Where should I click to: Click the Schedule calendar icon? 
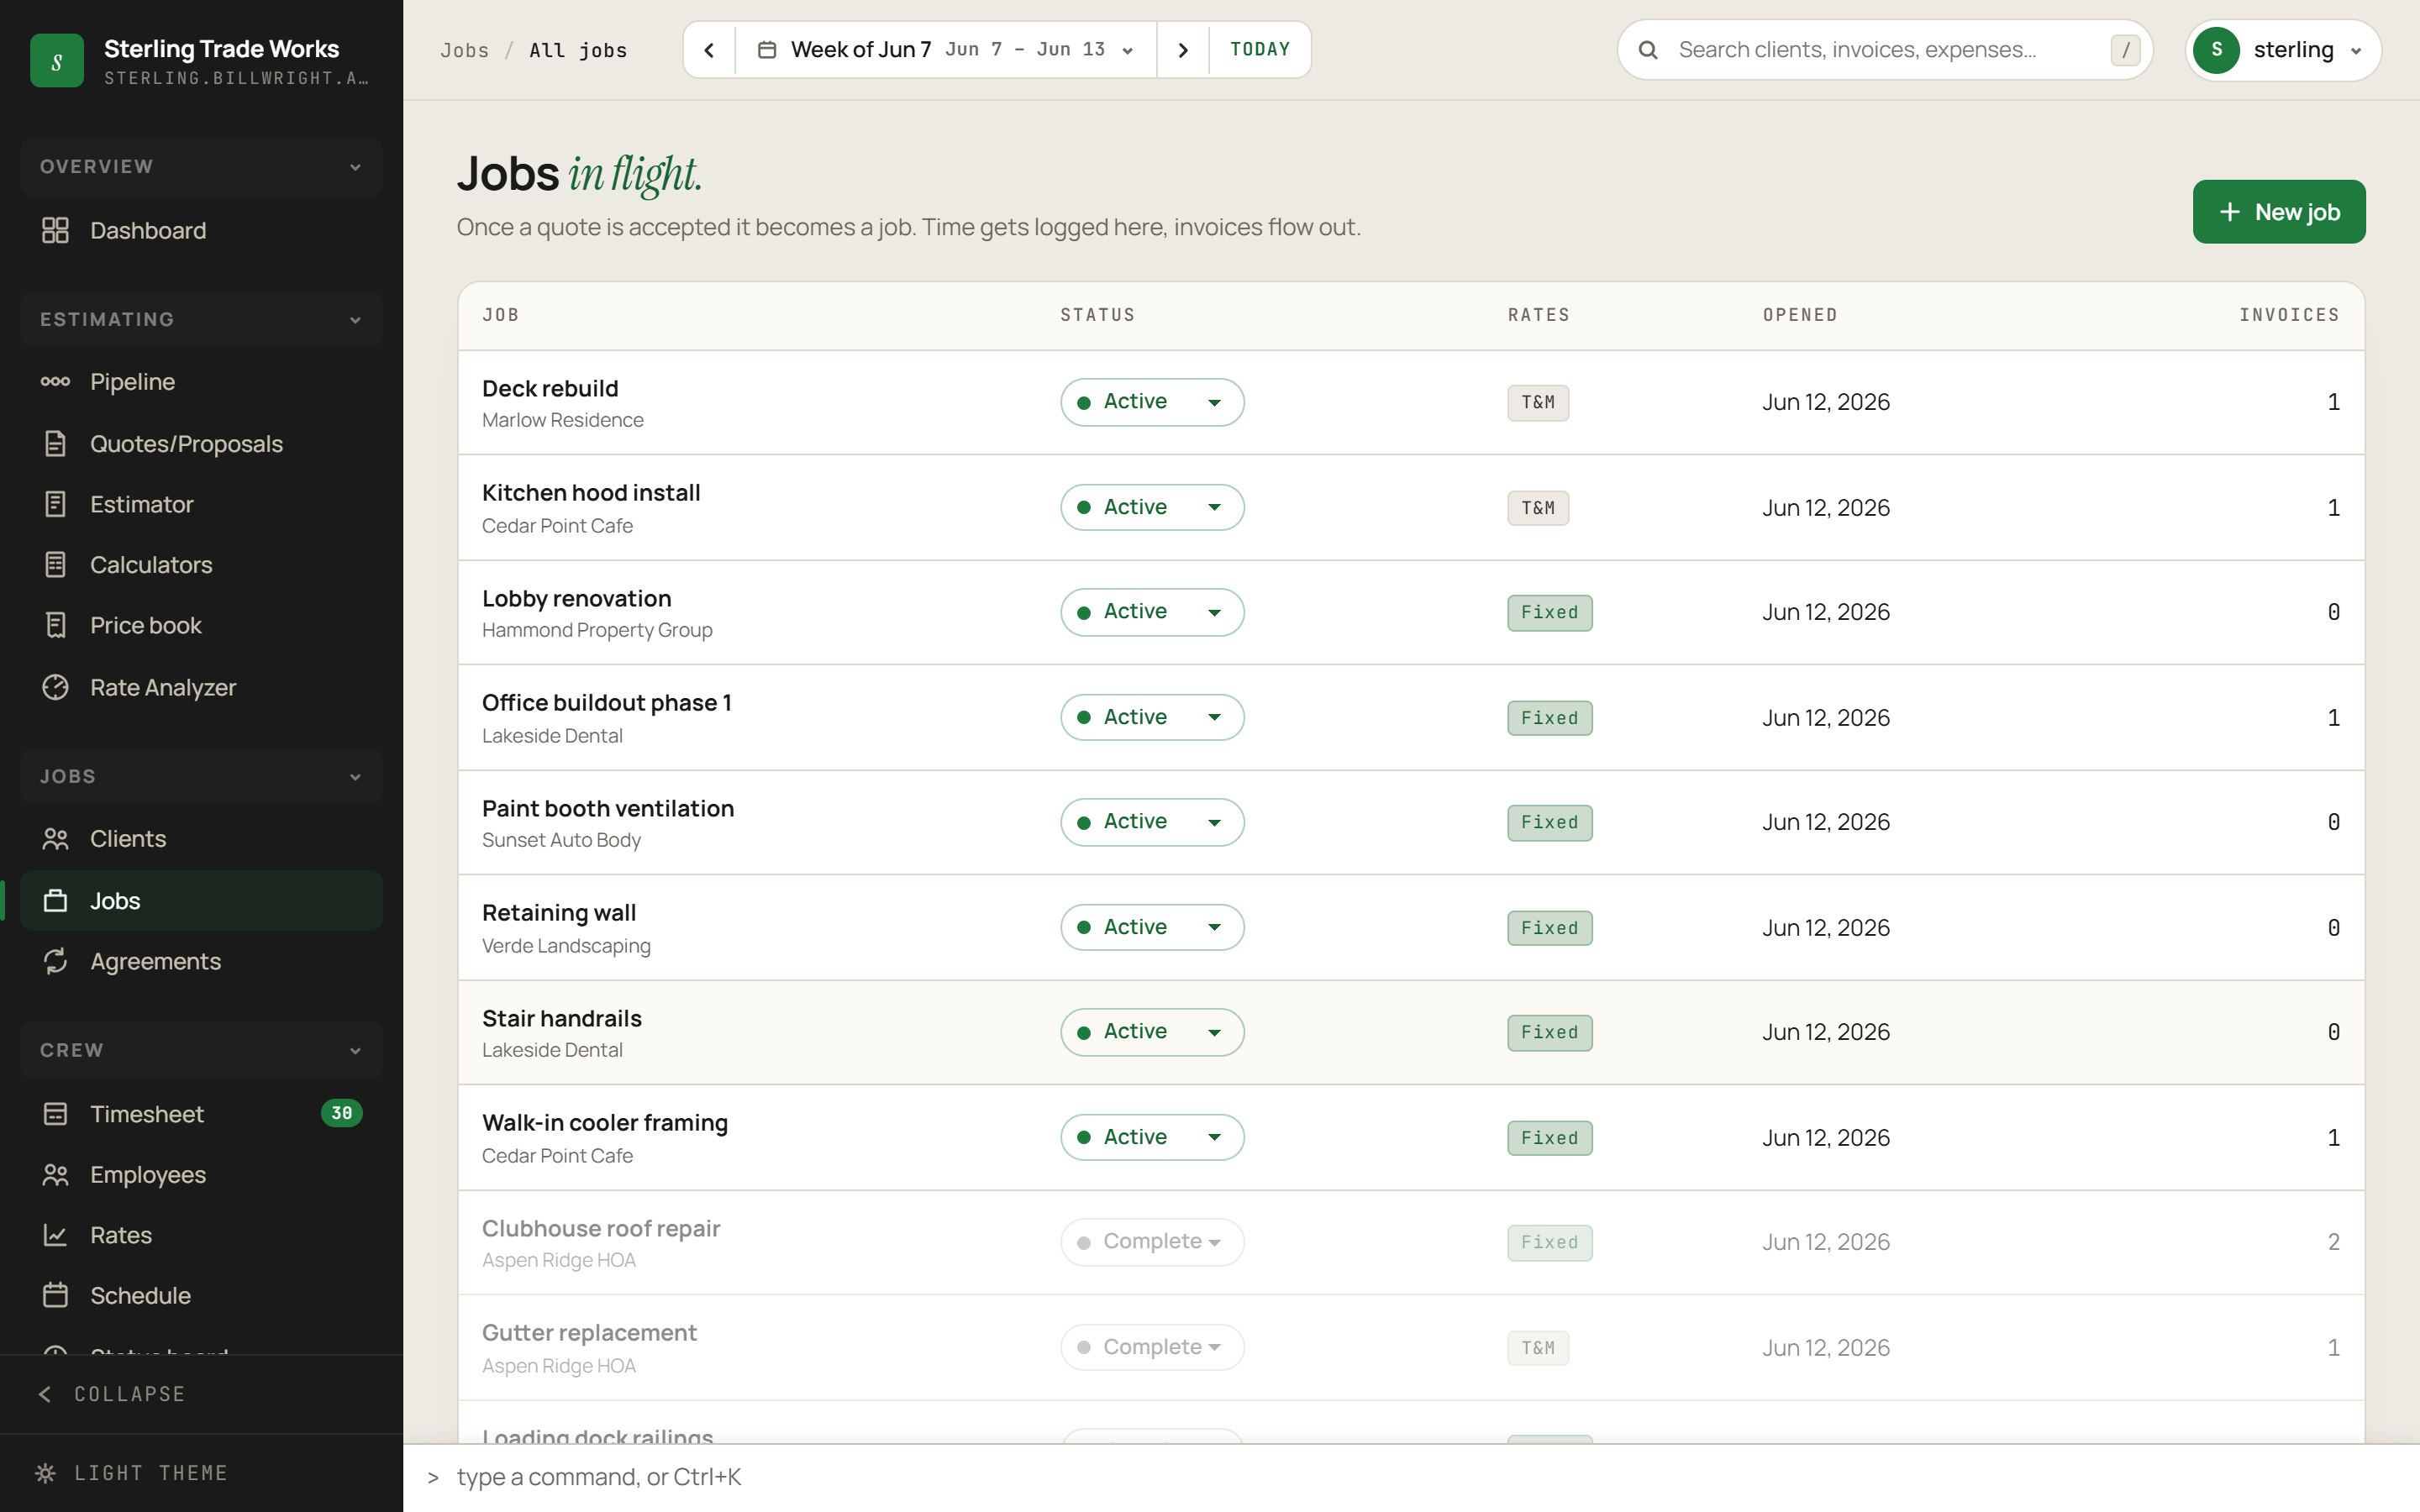click(55, 1295)
